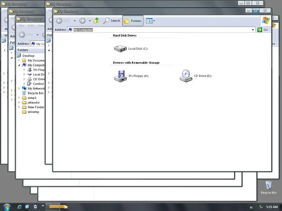Viewport: 282px width, 211px height.
Task: Open the Back history dropdown arrow in front window
Action: coord(75,21)
